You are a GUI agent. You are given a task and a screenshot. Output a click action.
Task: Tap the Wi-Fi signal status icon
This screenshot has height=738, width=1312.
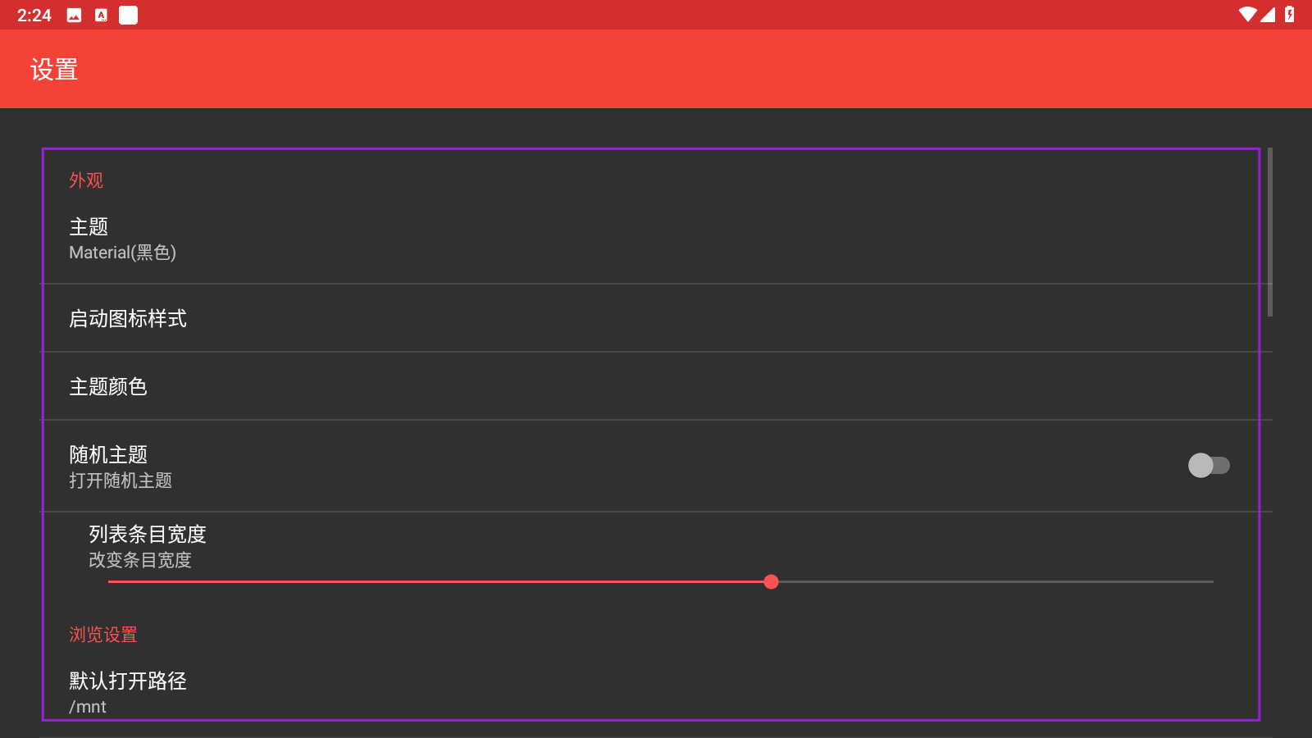coord(1247,14)
